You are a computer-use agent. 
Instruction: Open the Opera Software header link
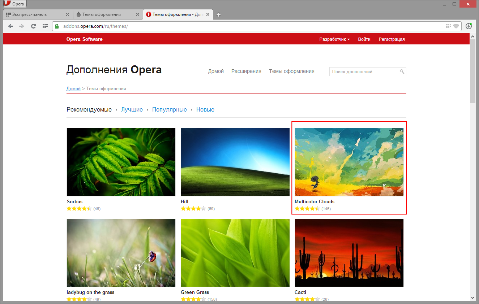coord(84,39)
